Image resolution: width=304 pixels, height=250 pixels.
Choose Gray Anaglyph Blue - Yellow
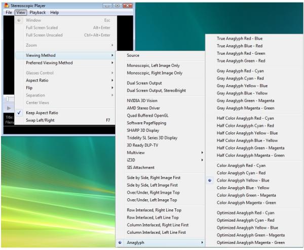tap(254, 93)
